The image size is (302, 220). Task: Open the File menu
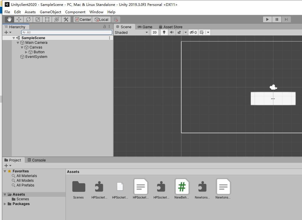tap(7, 12)
